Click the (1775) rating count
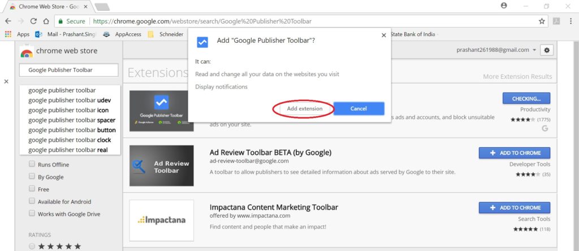Screen dimensions: 579x251 (x=543, y=120)
